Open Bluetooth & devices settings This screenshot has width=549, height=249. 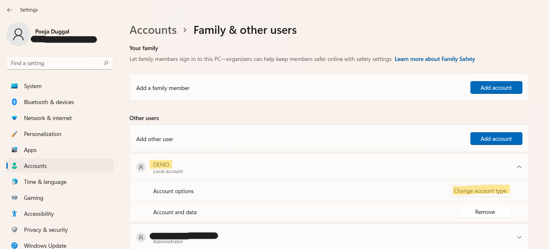49,102
